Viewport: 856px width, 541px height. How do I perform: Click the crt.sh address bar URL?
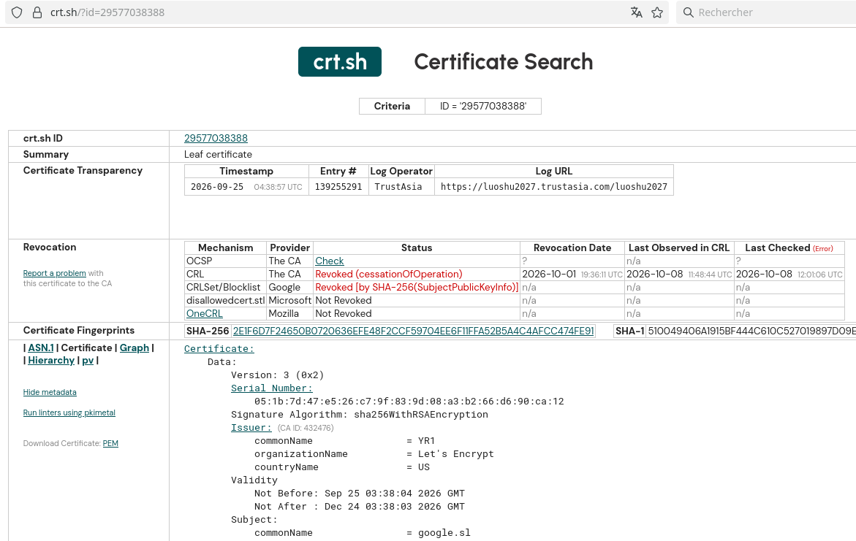(x=107, y=12)
